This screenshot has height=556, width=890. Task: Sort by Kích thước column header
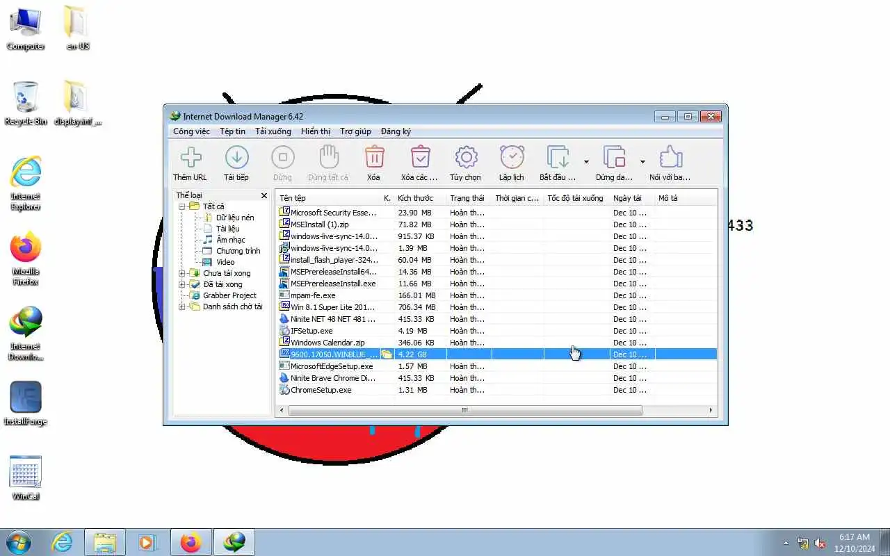tap(420, 198)
